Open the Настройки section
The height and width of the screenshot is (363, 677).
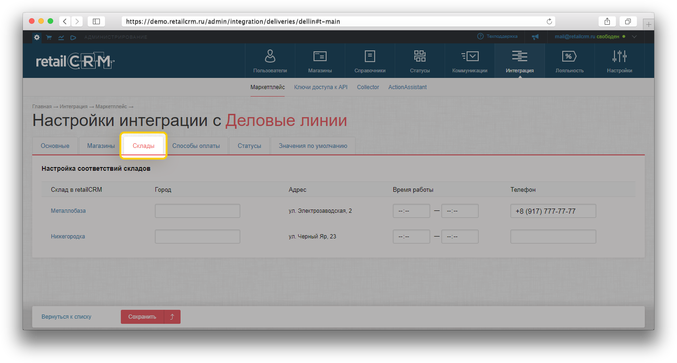[x=620, y=61]
